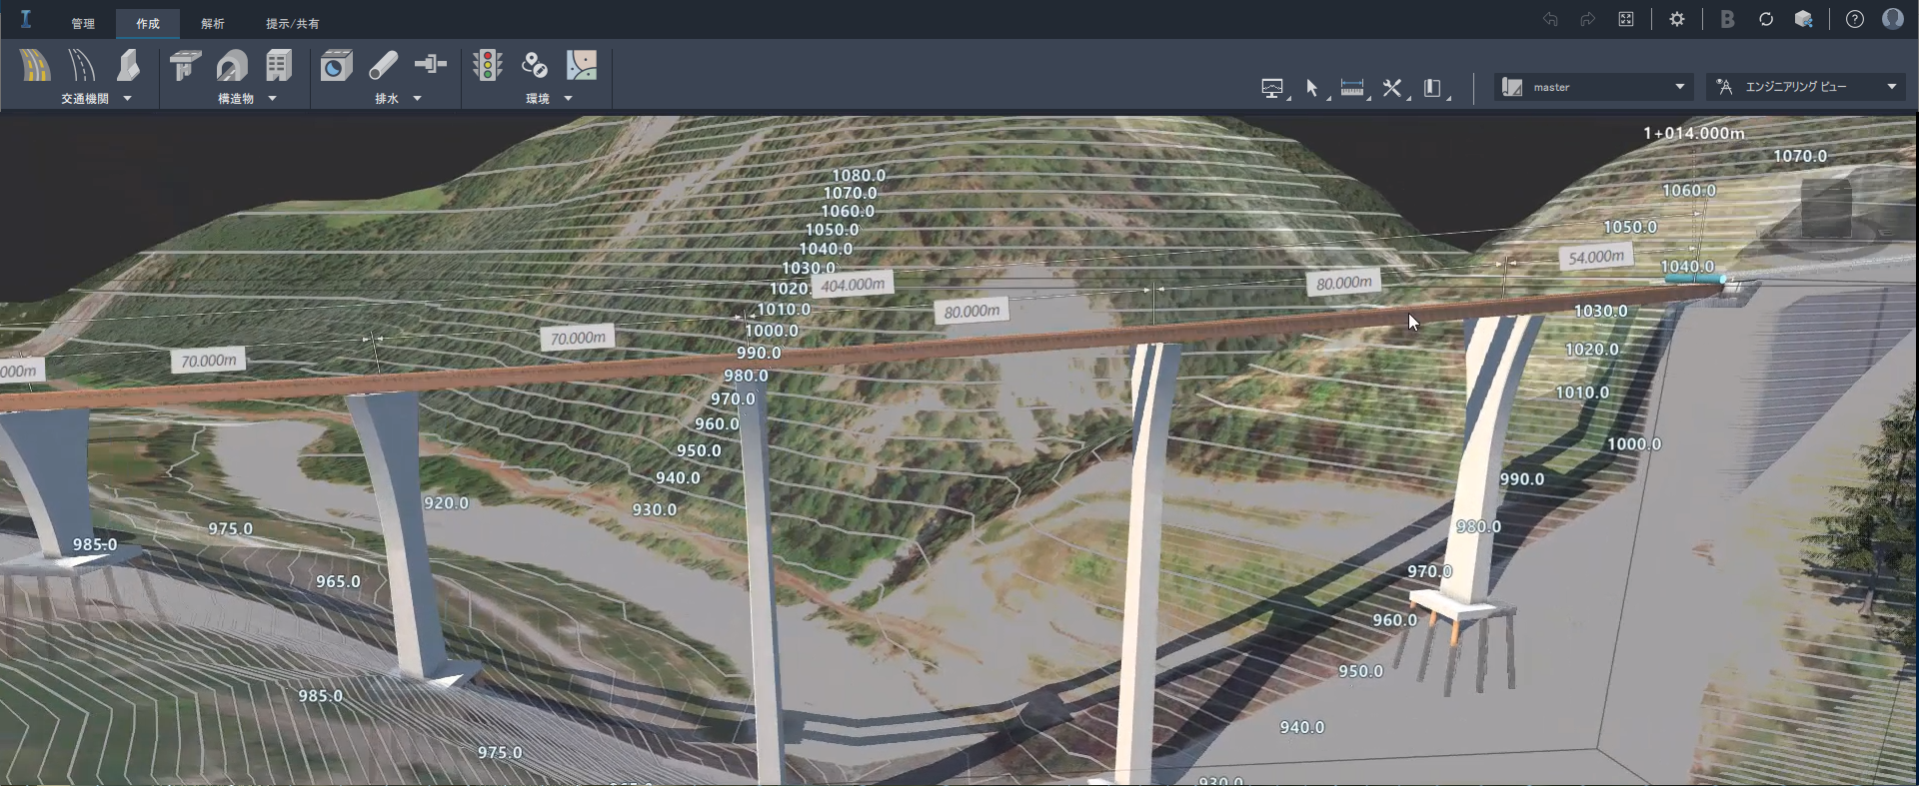Select the pipe connector tool icon
This screenshot has height=786, width=1919.
point(431,66)
